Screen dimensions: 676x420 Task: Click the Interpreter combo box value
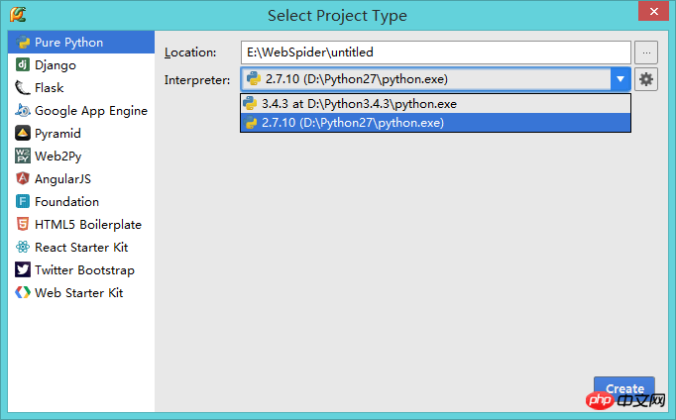[x=426, y=79]
